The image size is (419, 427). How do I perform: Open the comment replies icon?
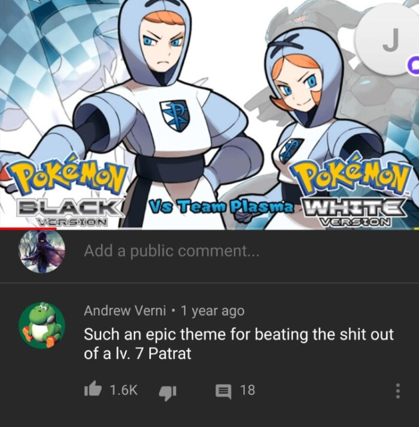click(223, 391)
